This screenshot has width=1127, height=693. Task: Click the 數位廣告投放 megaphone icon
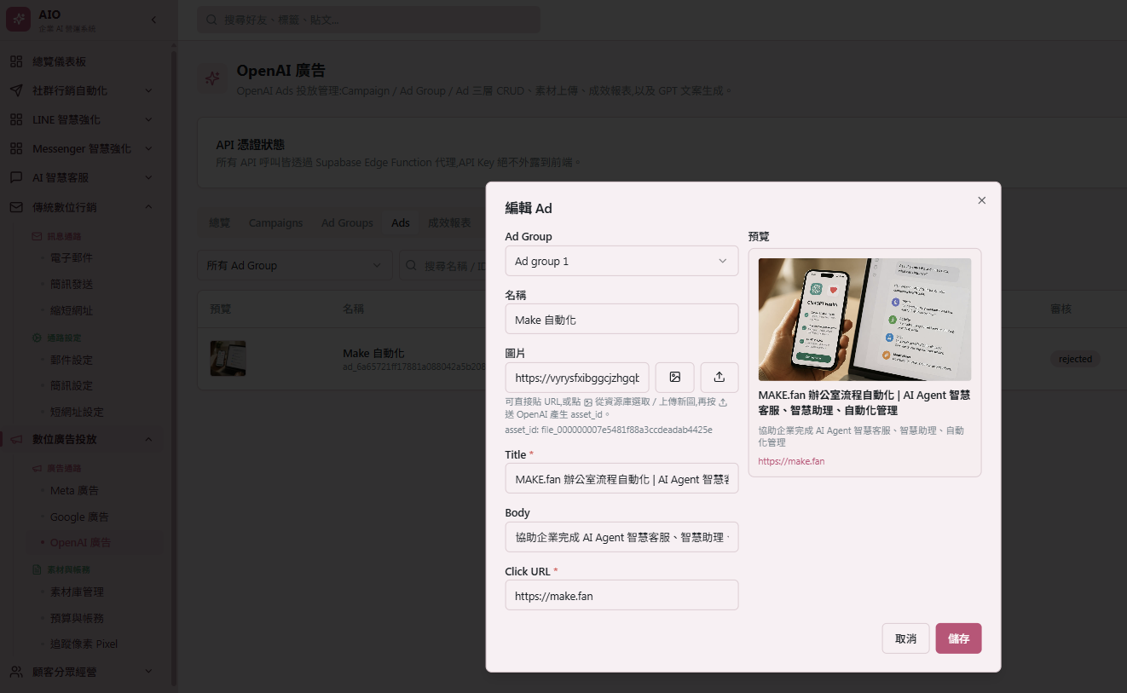coord(16,439)
